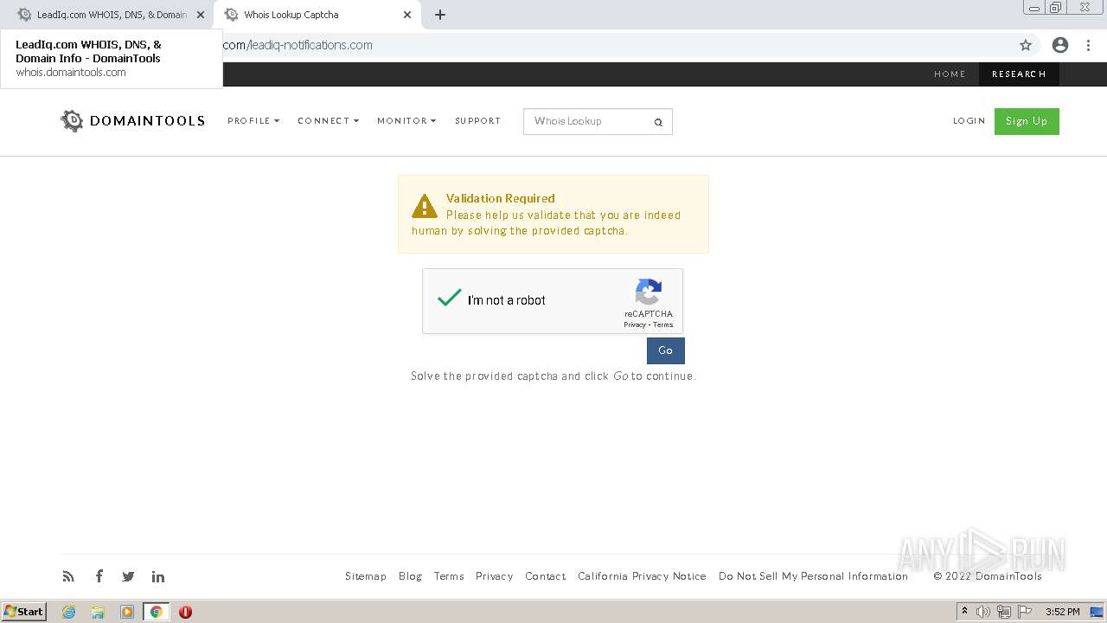Open media player from taskbar
1107x623 pixels.
127,612
